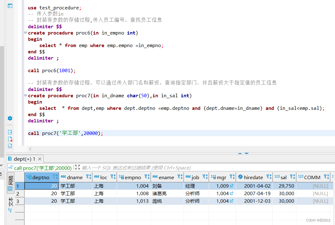Click the SQL filter expression input field
This screenshot has height=225, width=335.
pyautogui.click(x=189, y=168)
